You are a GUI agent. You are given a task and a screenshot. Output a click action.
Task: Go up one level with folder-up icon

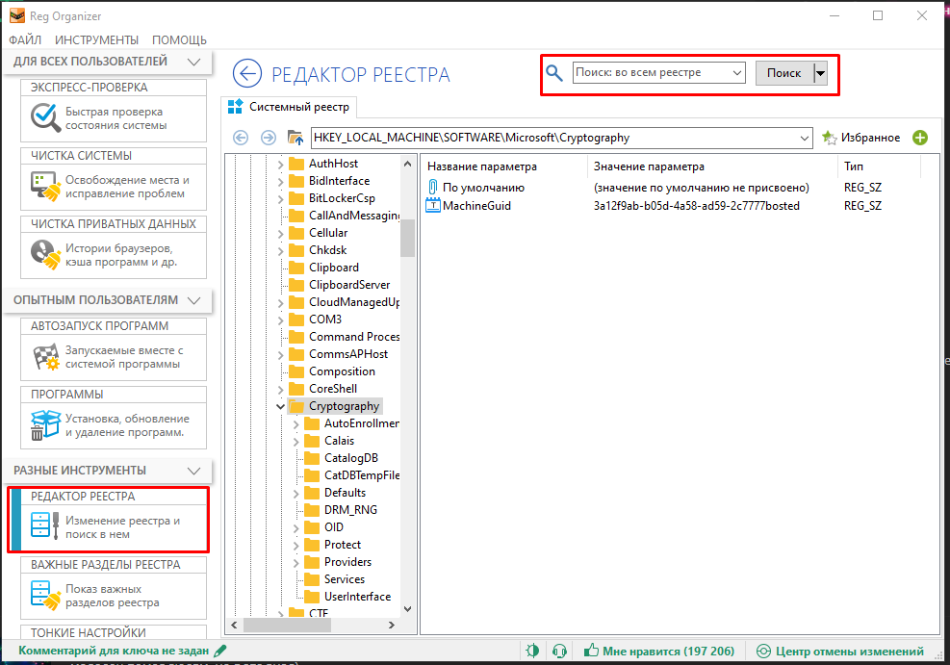click(295, 138)
